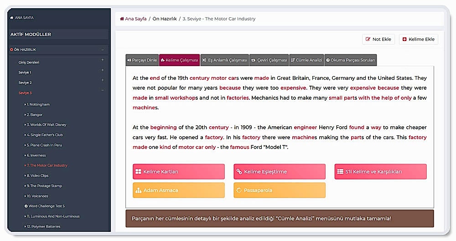
Task: Open the Cümle Analizi tab
Action: point(306,60)
